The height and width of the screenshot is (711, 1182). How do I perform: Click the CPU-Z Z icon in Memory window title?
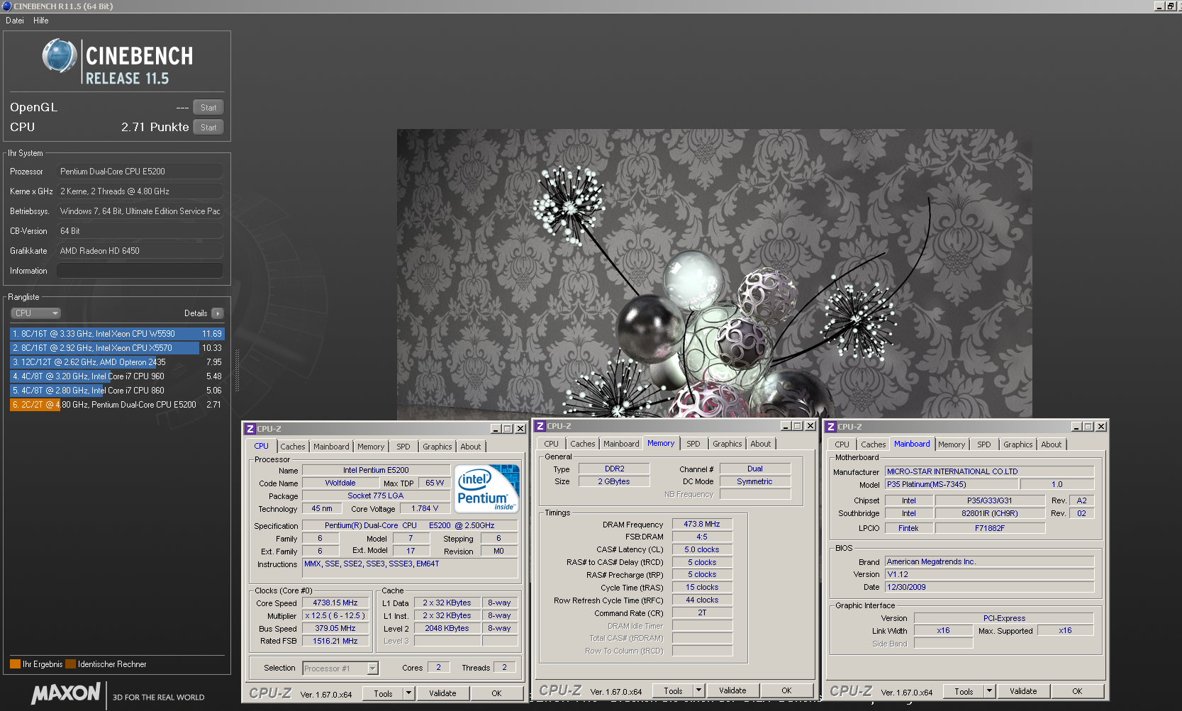point(540,426)
